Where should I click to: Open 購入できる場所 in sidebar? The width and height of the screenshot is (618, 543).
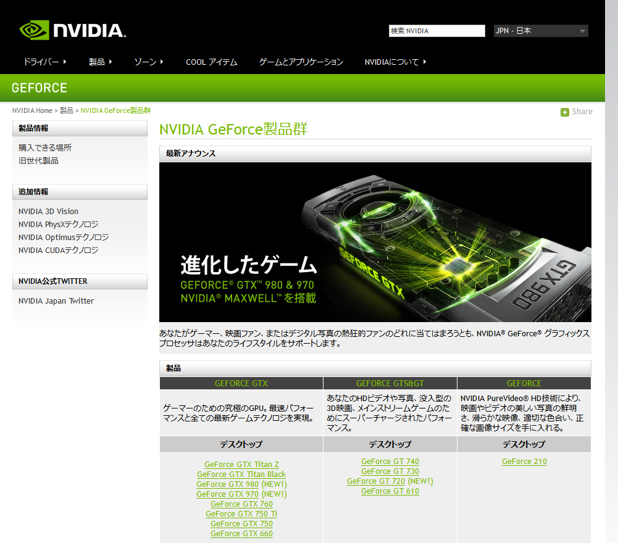[x=45, y=147]
